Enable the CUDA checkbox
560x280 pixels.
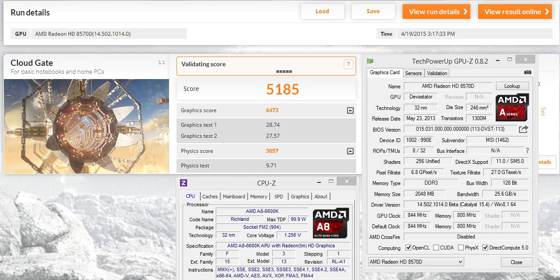[436, 248]
